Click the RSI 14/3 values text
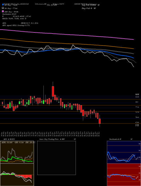Screen dimensions: 141x186 click(22, 16)
